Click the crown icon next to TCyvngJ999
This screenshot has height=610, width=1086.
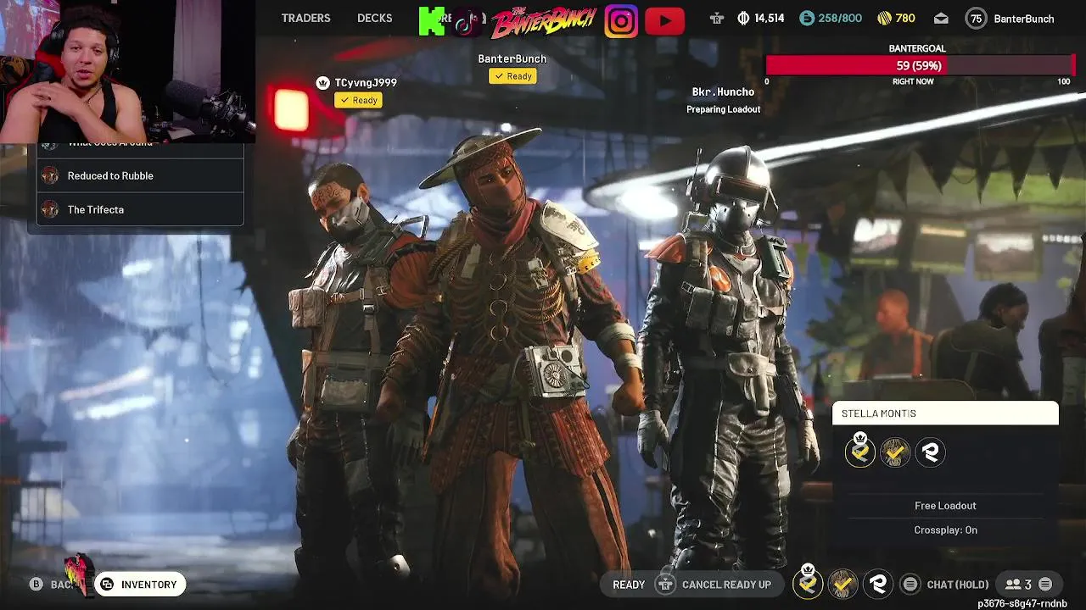[x=322, y=82]
